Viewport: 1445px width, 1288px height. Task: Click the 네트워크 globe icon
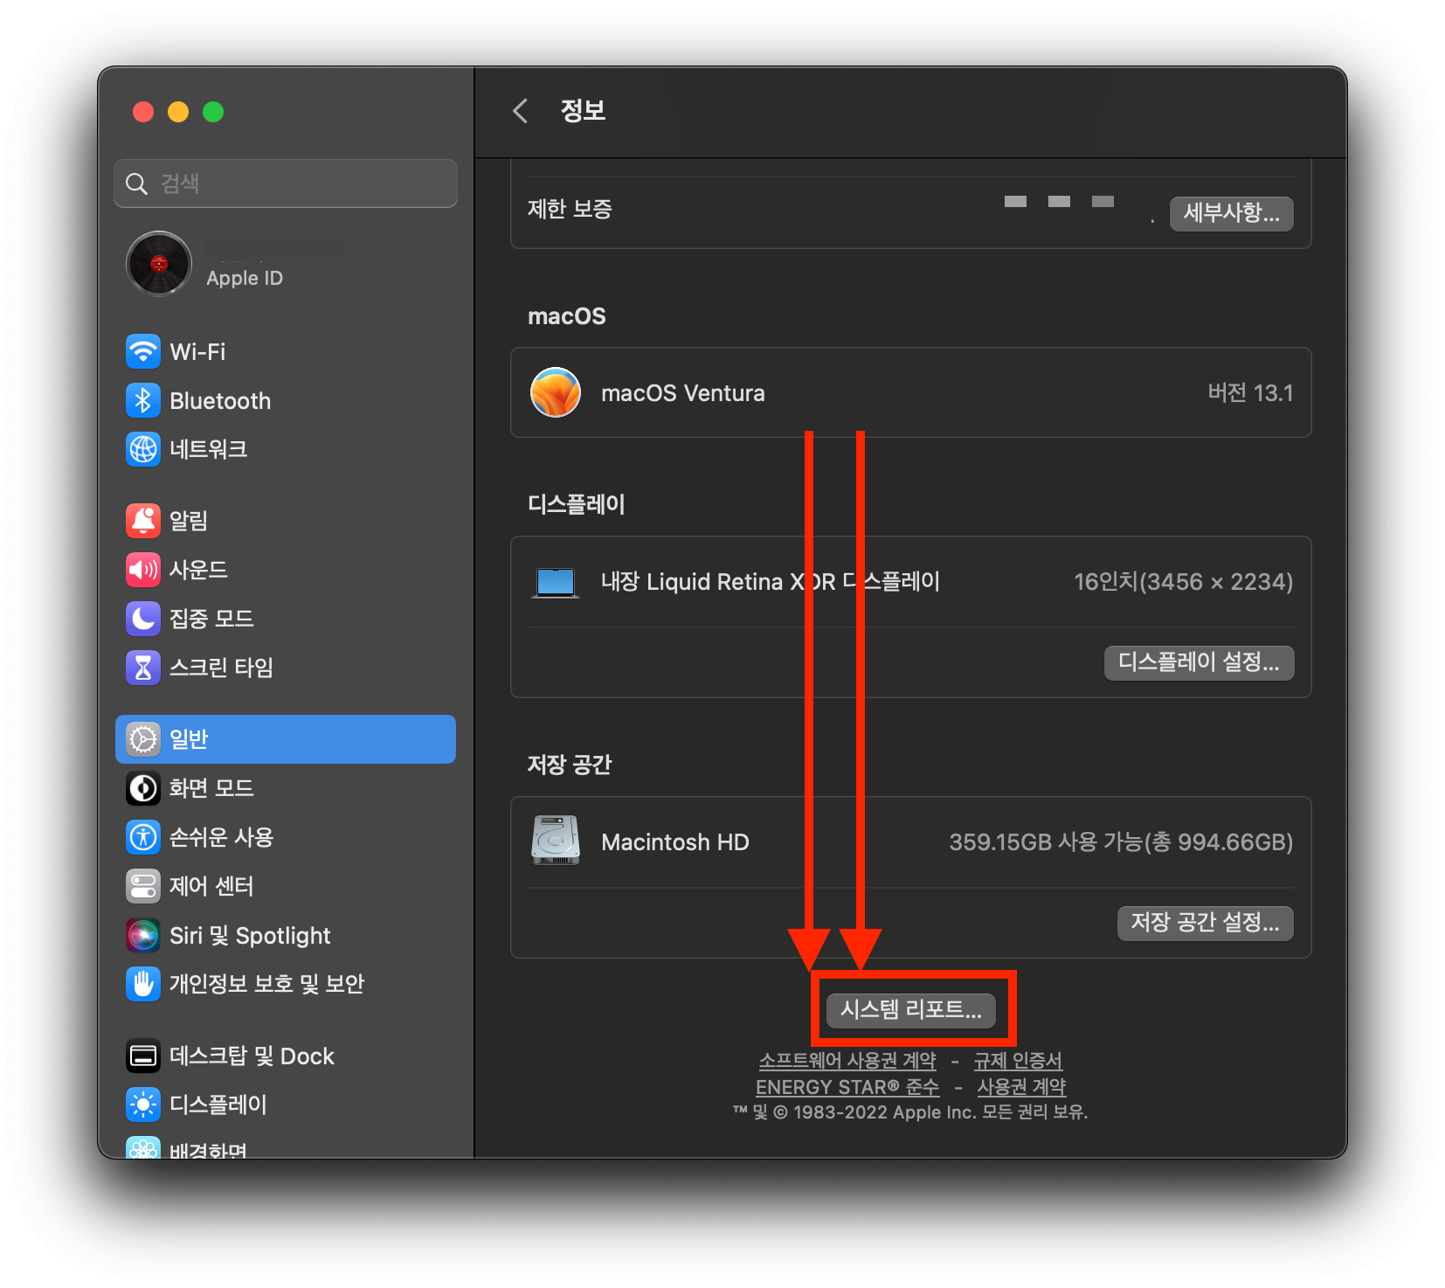[143, 449]
